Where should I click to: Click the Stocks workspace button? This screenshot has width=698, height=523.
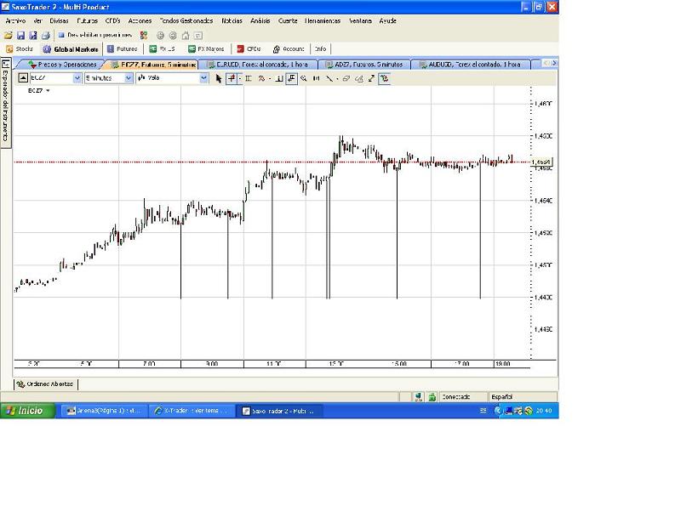(x=20, y=49)
